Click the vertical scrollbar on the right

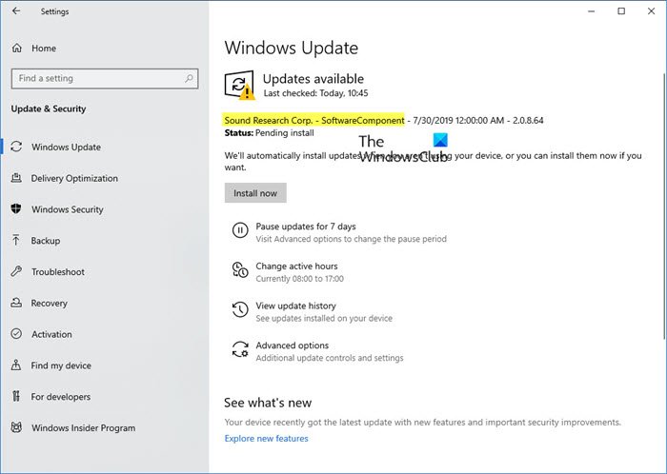coord(663,206)
